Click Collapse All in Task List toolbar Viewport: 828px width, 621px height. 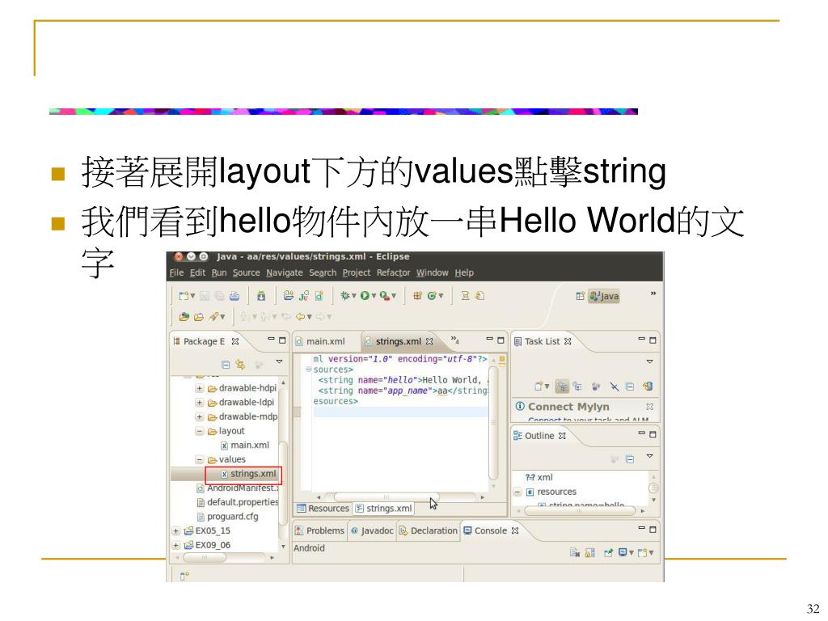tap(629, 387)
